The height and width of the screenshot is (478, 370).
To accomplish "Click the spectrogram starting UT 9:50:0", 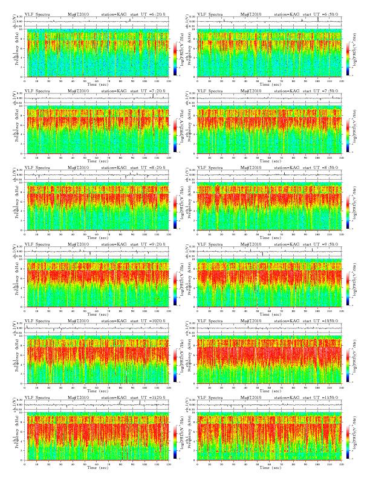I will click(x=269, y=283).
